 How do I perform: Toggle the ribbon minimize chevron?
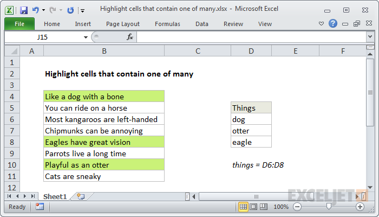(321, 23)
